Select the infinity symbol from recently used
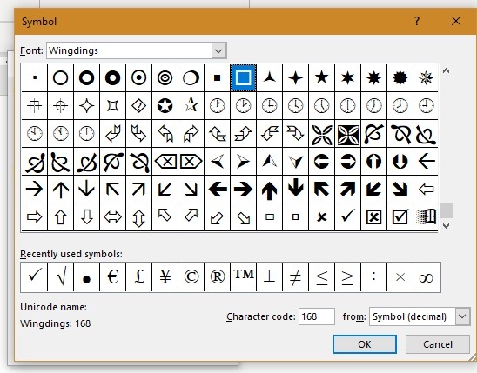Screen dimensions: 477x373 [426, 277]
